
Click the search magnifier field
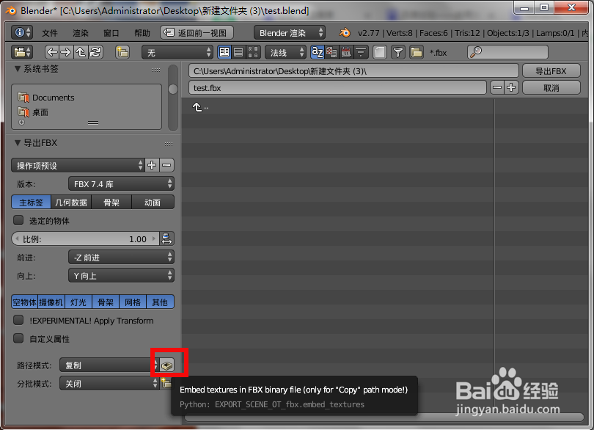click(x=507, y=52)
